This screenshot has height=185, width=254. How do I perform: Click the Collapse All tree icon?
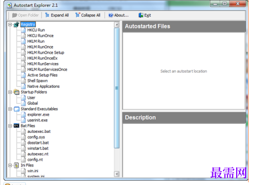(x=77, y=15)
